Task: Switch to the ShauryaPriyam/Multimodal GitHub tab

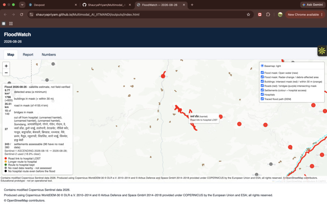Action: click(107, 5)
